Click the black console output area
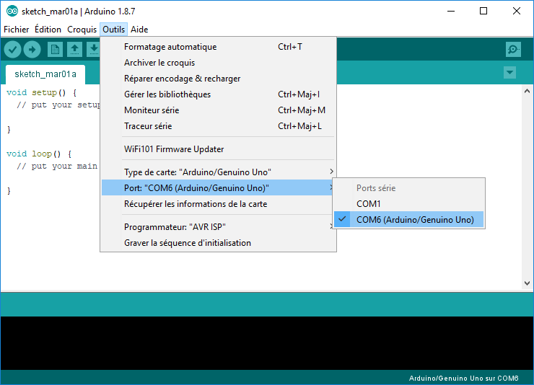The width and height of the screenshot is (534, 385). (x=267, y=343)
